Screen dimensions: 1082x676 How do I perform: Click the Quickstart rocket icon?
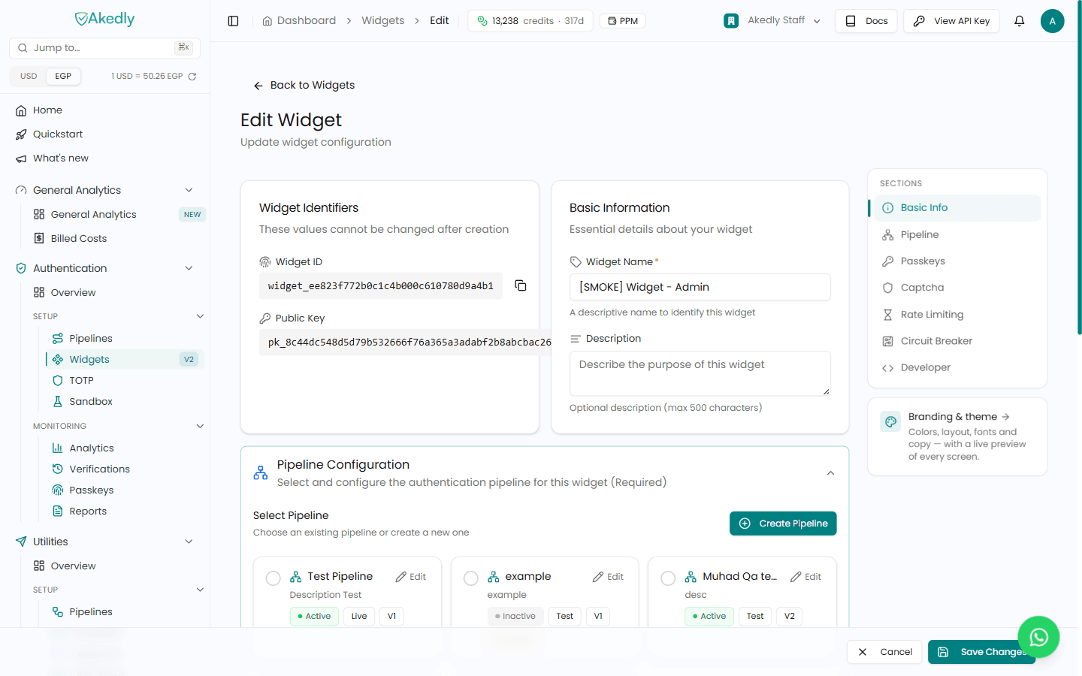point(21,134)
